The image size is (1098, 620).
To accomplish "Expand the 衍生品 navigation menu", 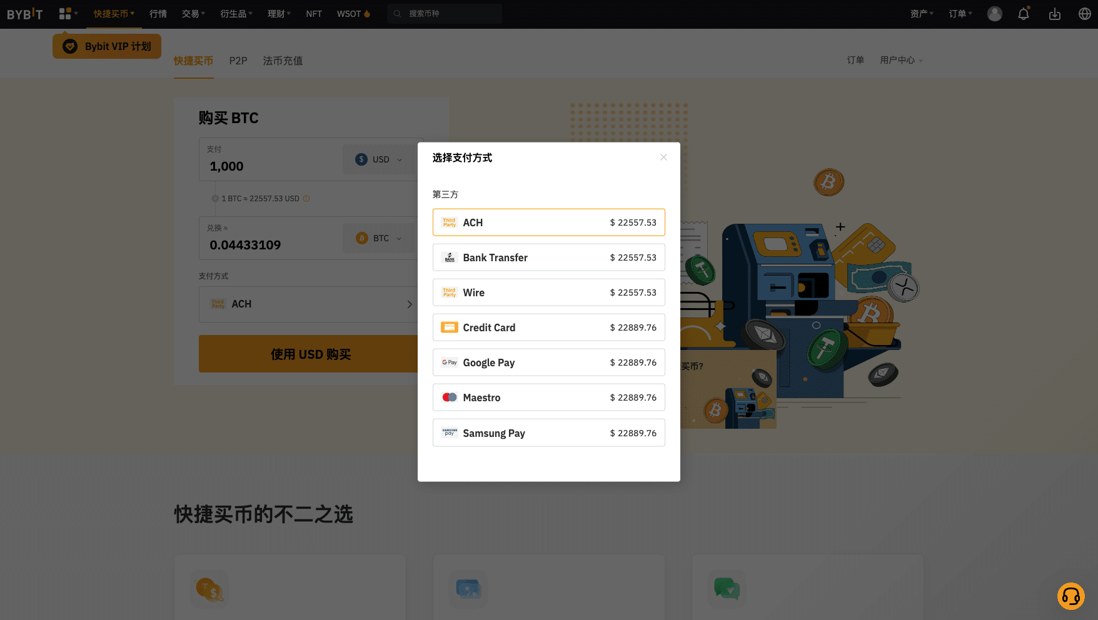I will pyautogui.click(x=236, y=14).
